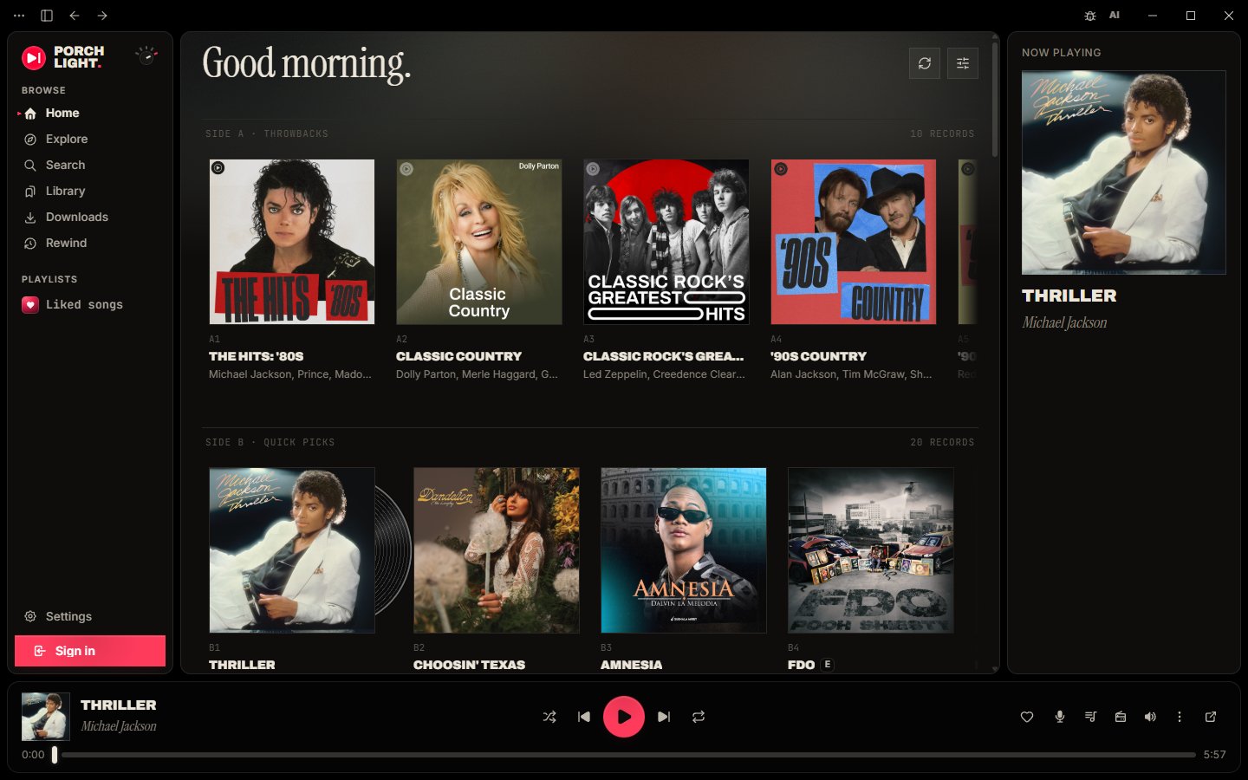Image resolution: width=1248 pixels, height=780 pixels.
Task: Open Library in the sidebar
Action: 90,192
